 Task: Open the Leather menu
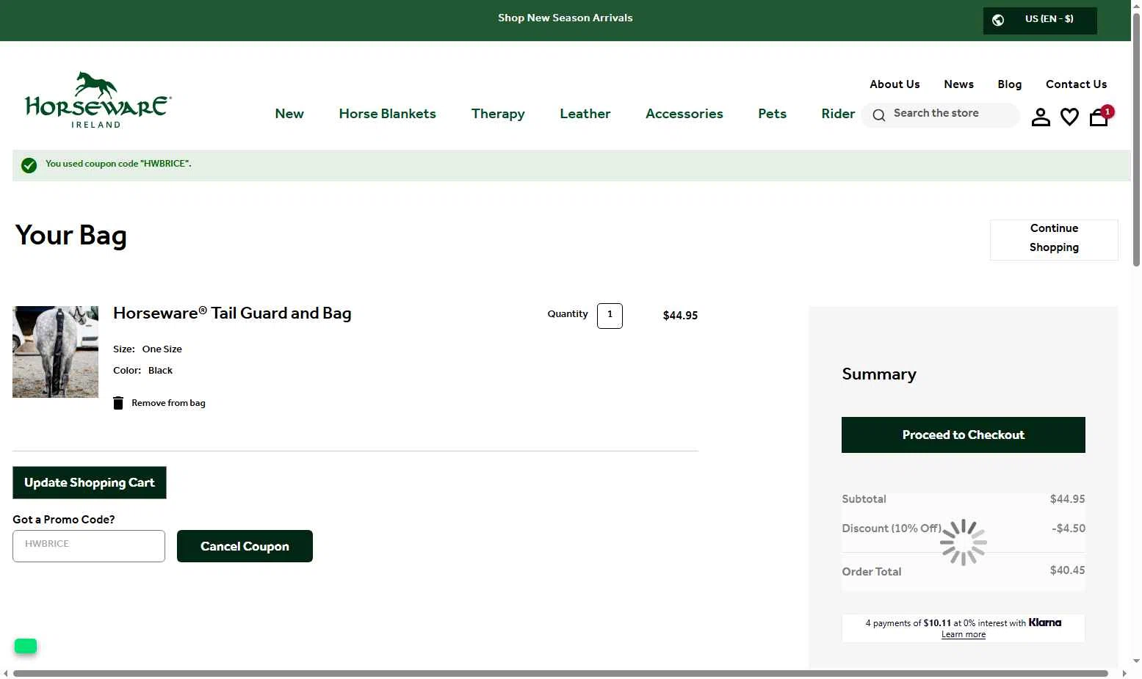pos(585,114)
